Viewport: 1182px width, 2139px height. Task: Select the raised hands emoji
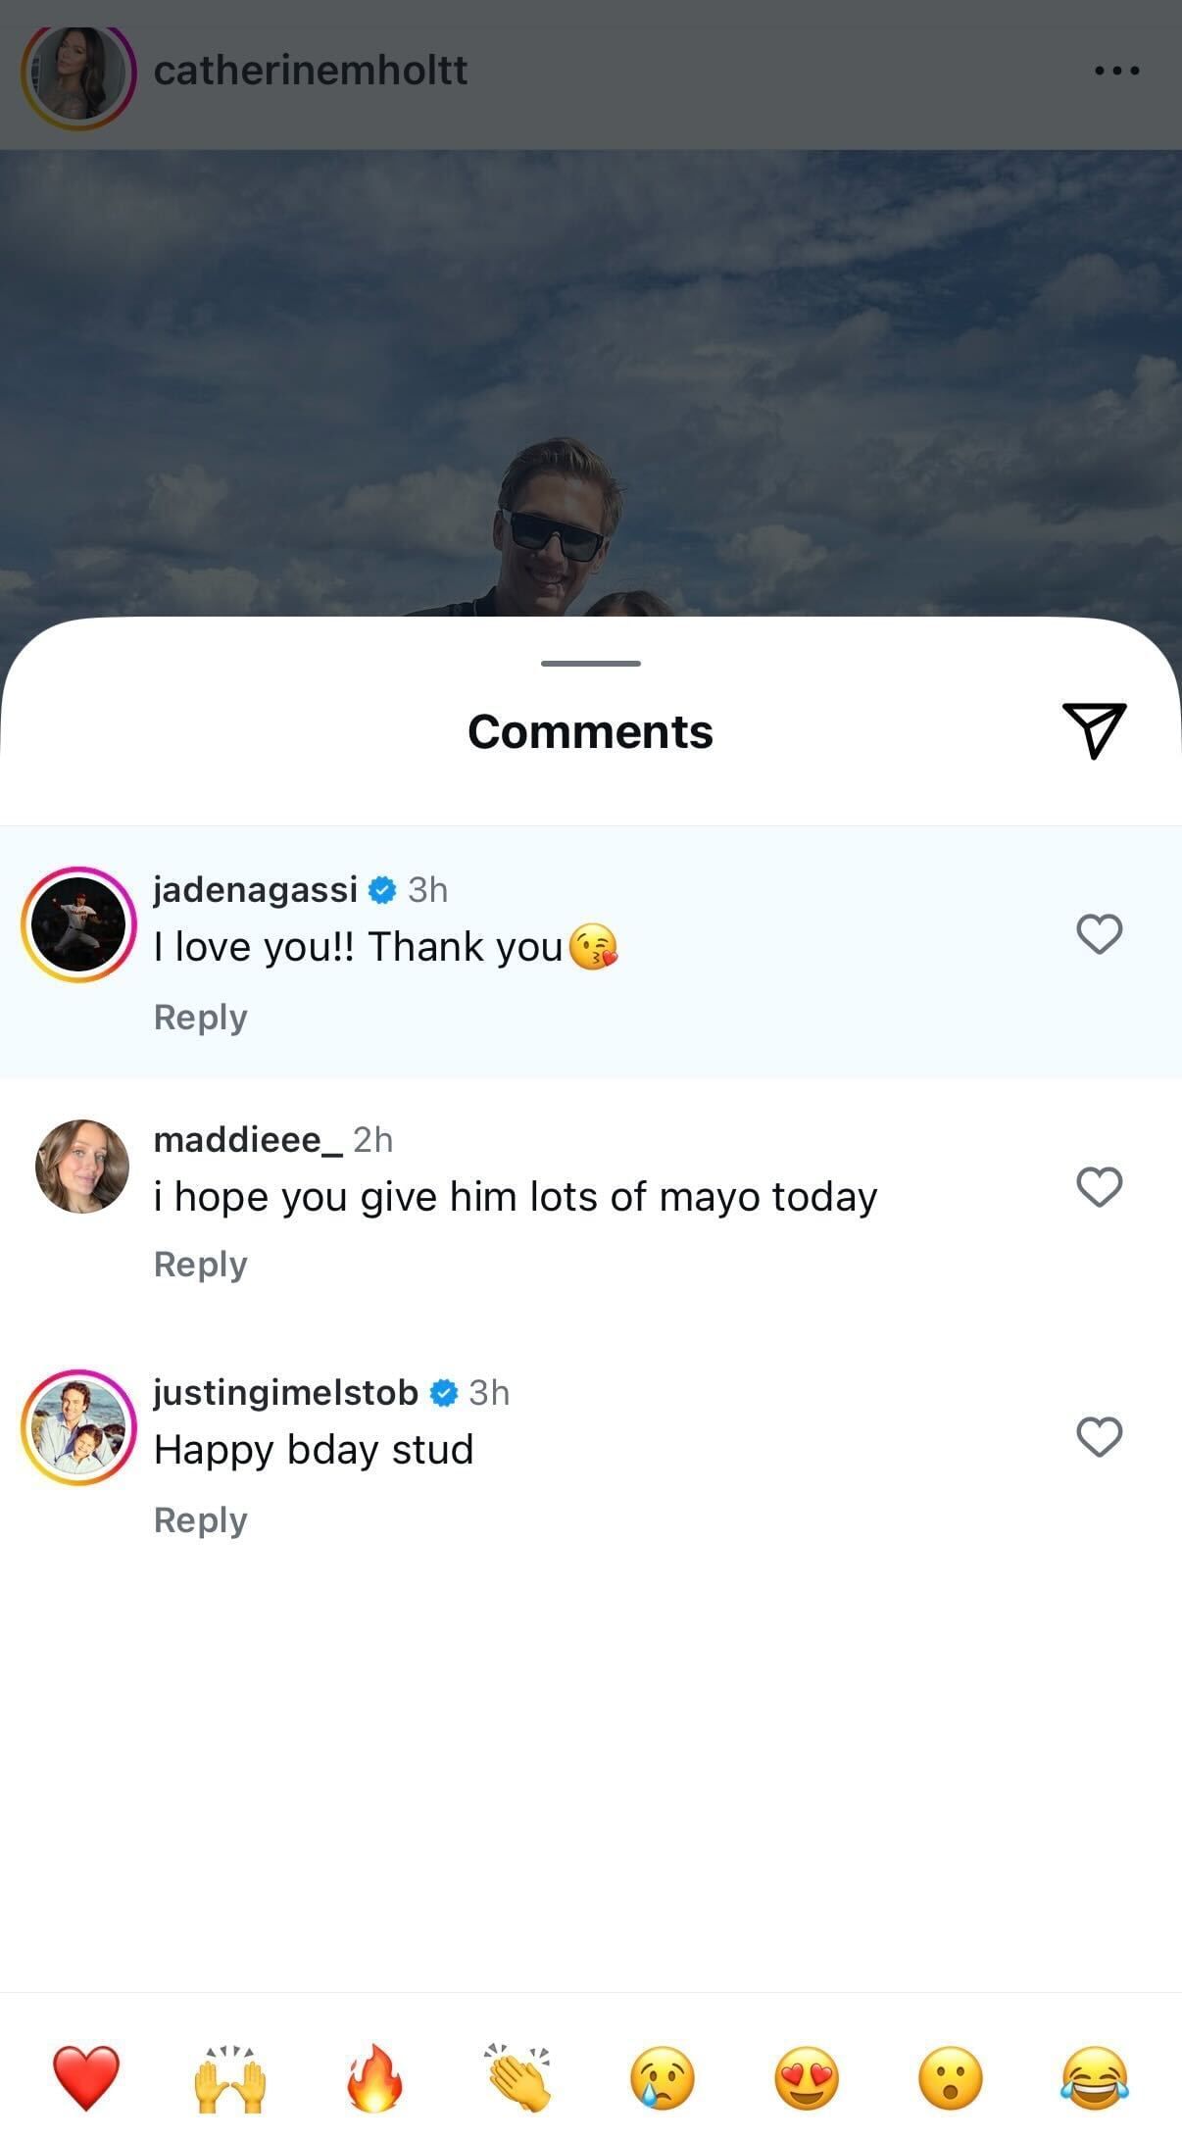pyautogui.click(x=230, y=2076)
